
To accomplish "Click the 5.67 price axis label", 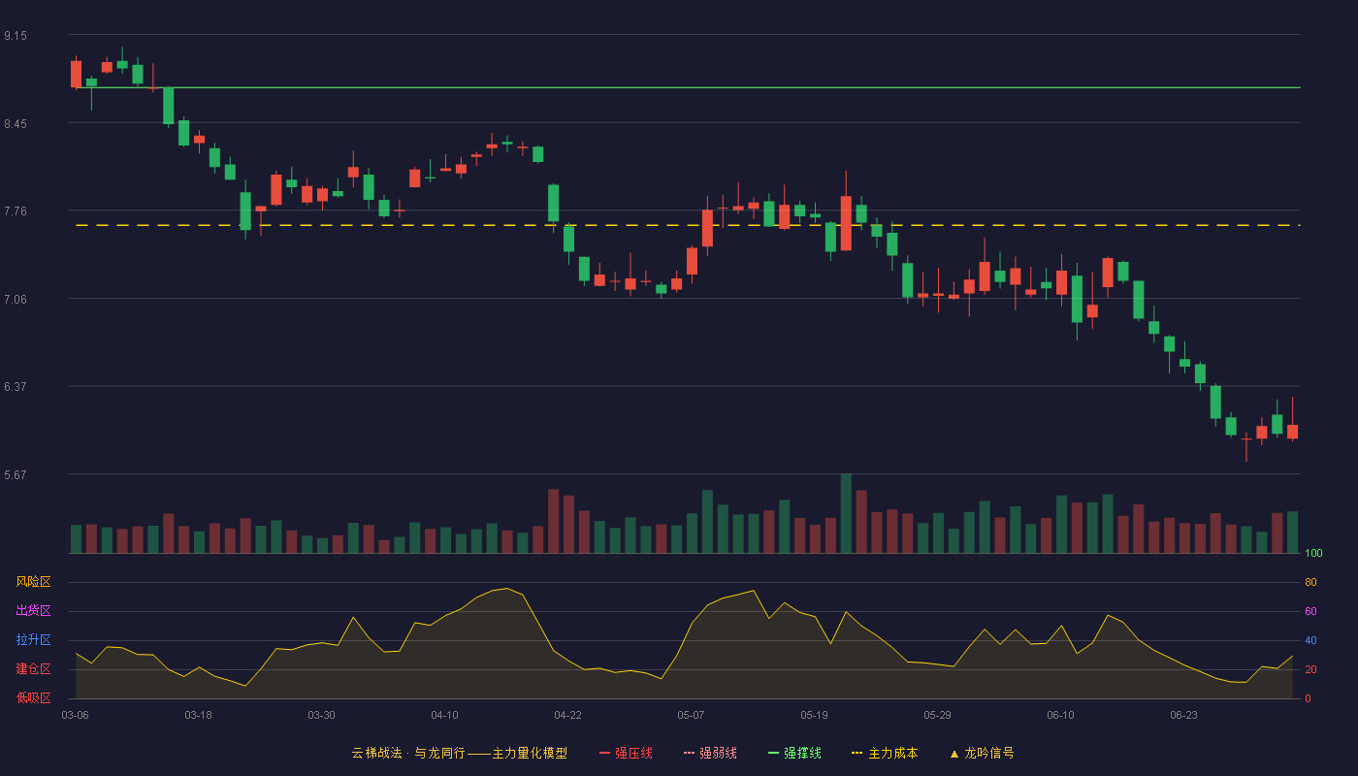I will [16, 475].
